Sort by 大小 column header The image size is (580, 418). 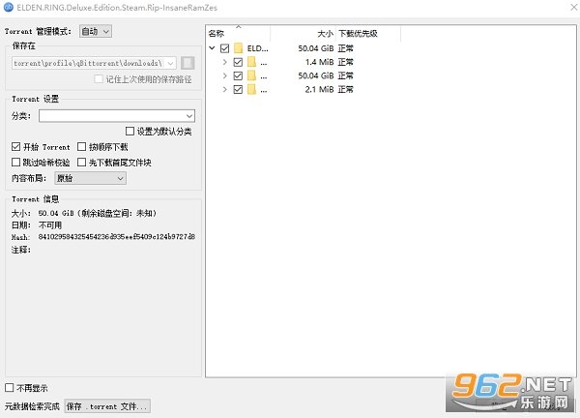point(303,33)
